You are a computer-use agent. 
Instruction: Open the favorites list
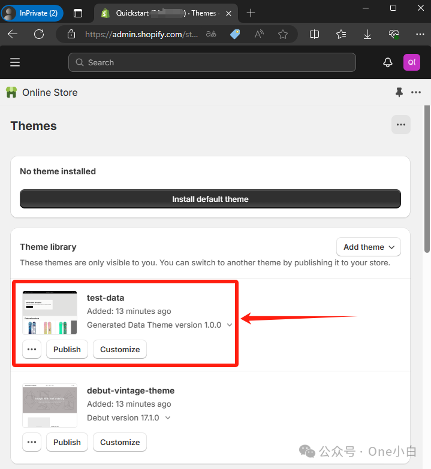pyautogui.click(x=341, y=34)
